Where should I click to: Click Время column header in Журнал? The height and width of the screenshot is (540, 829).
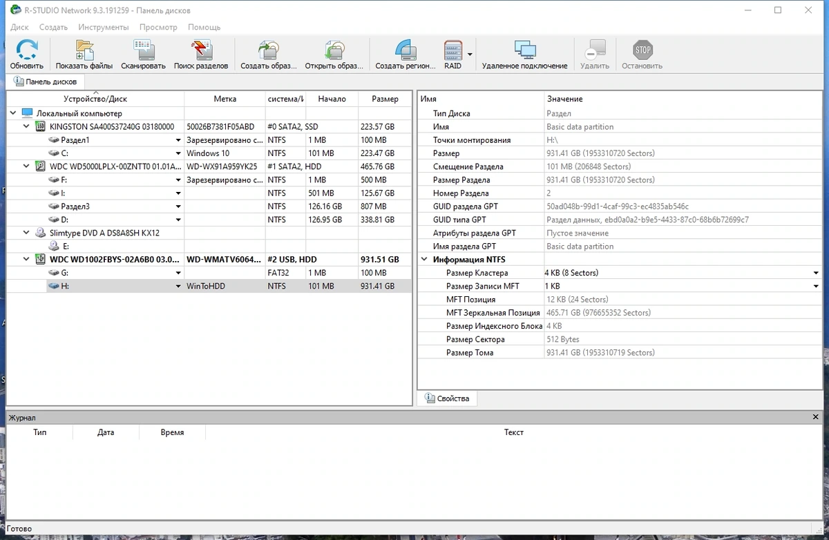pos(172,432)
